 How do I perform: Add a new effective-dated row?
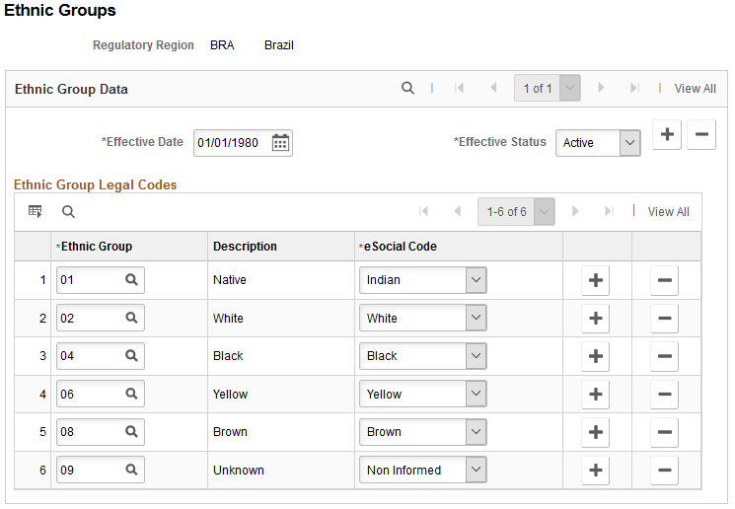[x=668, y=135]
